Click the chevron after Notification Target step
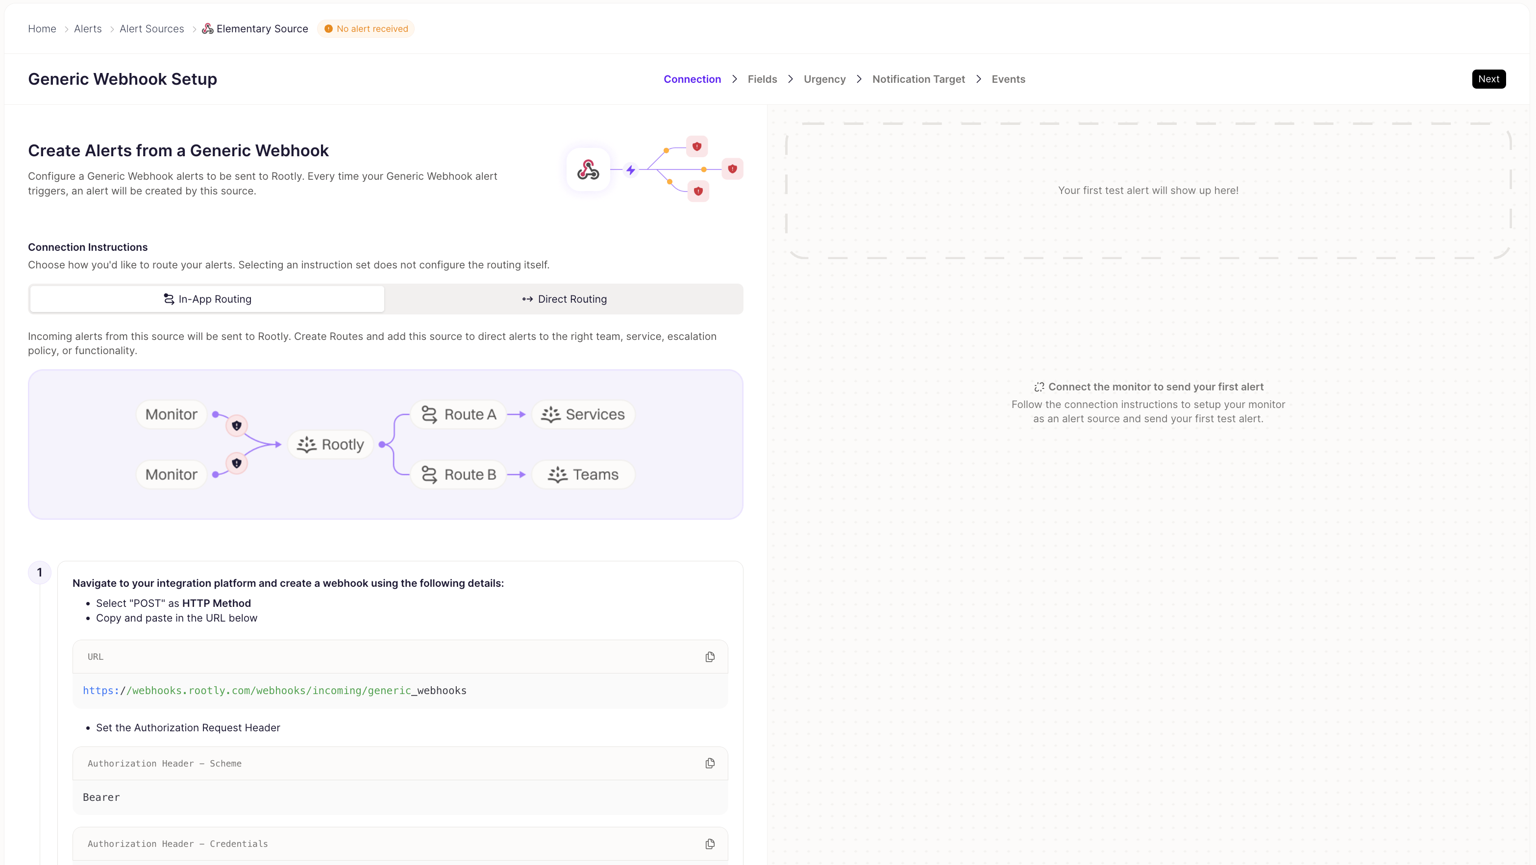Viewport: 1536px width, 865px height. [x=978, y=79]
